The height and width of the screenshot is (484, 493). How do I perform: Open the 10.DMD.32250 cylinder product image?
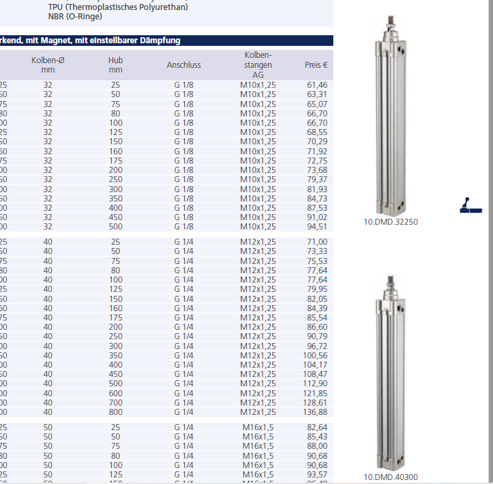[391, 115]
